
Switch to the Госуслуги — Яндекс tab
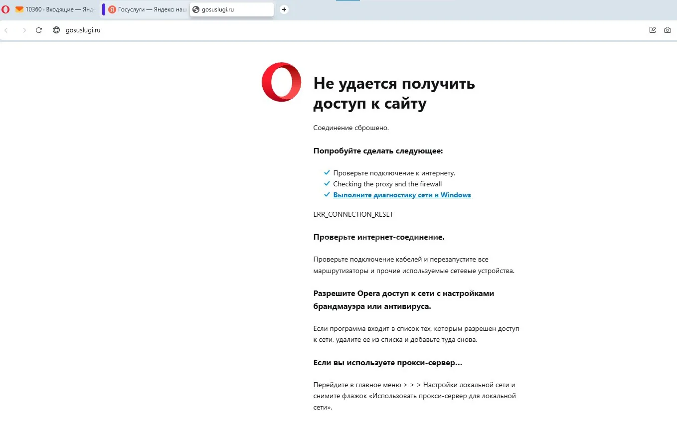pos(147,9)
